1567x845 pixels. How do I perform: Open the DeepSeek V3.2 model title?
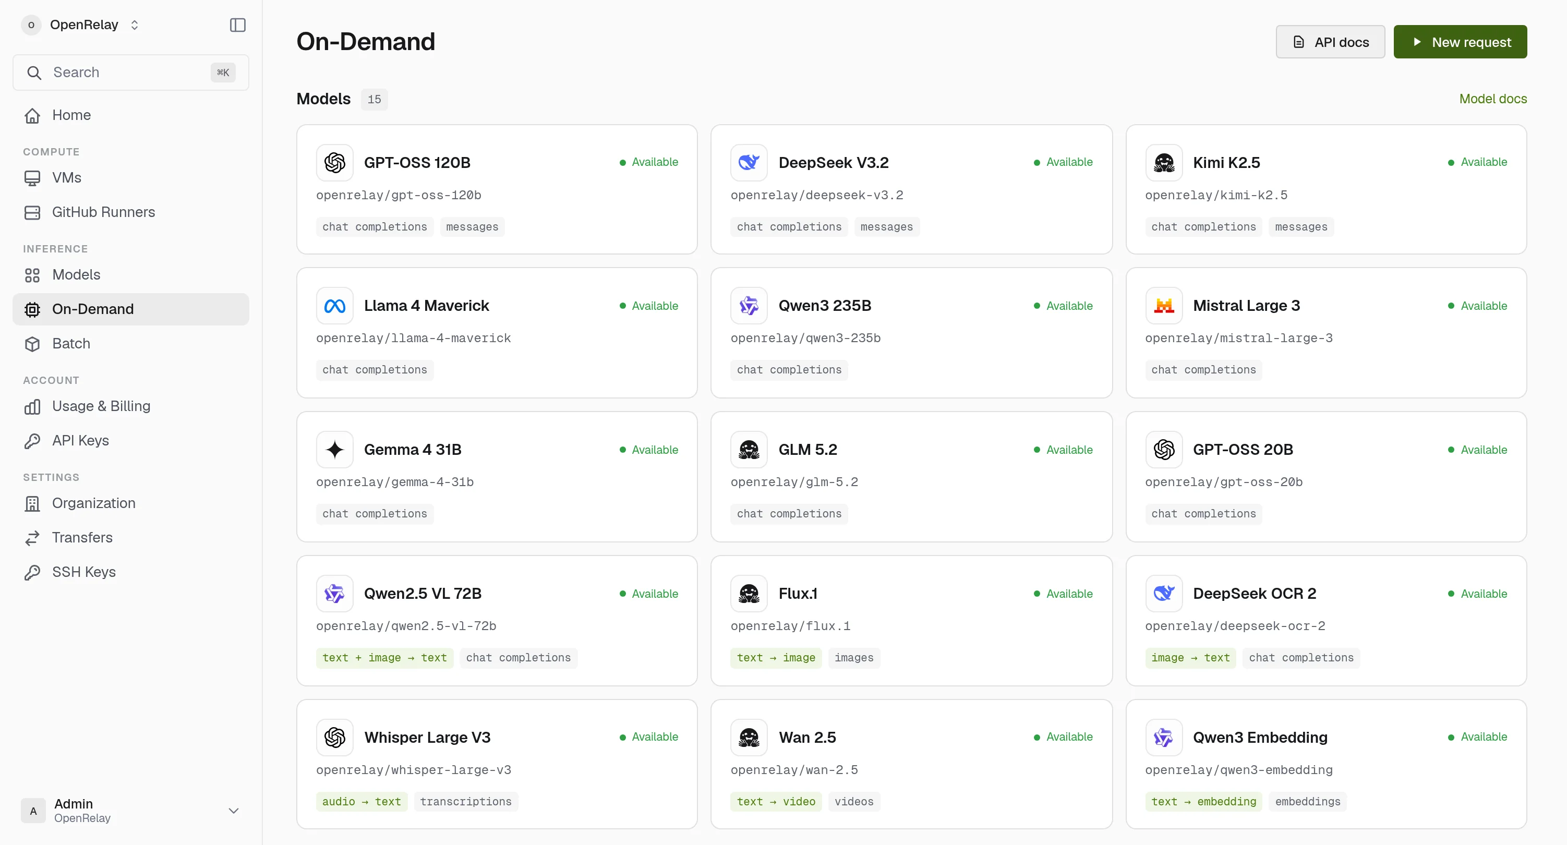click(834, 162)
